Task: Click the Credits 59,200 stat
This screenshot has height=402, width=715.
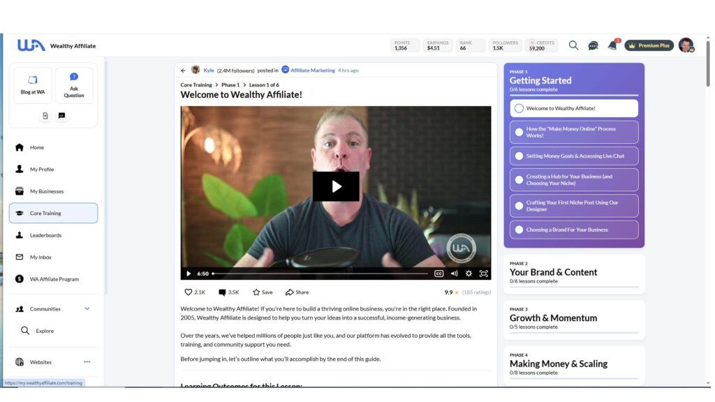Action: click(542, 45)
